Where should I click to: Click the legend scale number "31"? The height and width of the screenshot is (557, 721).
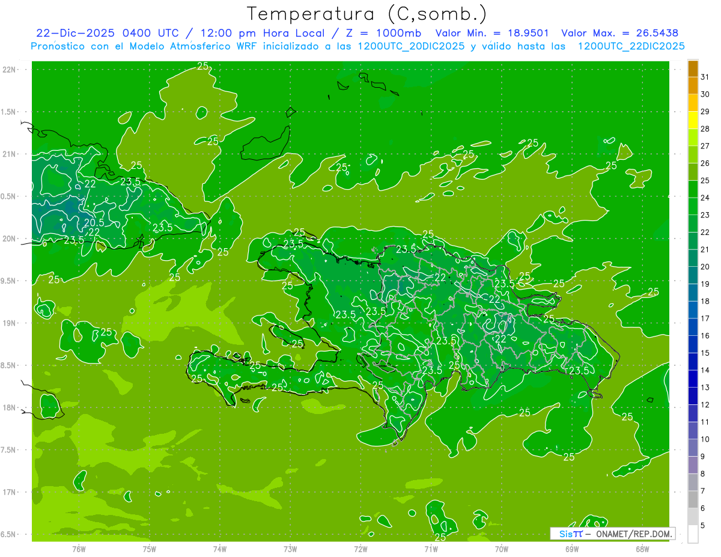click(x=705, y=77)
